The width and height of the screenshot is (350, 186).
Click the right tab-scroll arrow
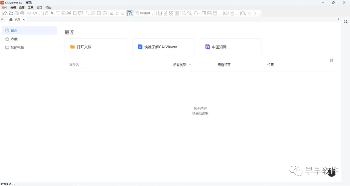[x=338, y=19]
